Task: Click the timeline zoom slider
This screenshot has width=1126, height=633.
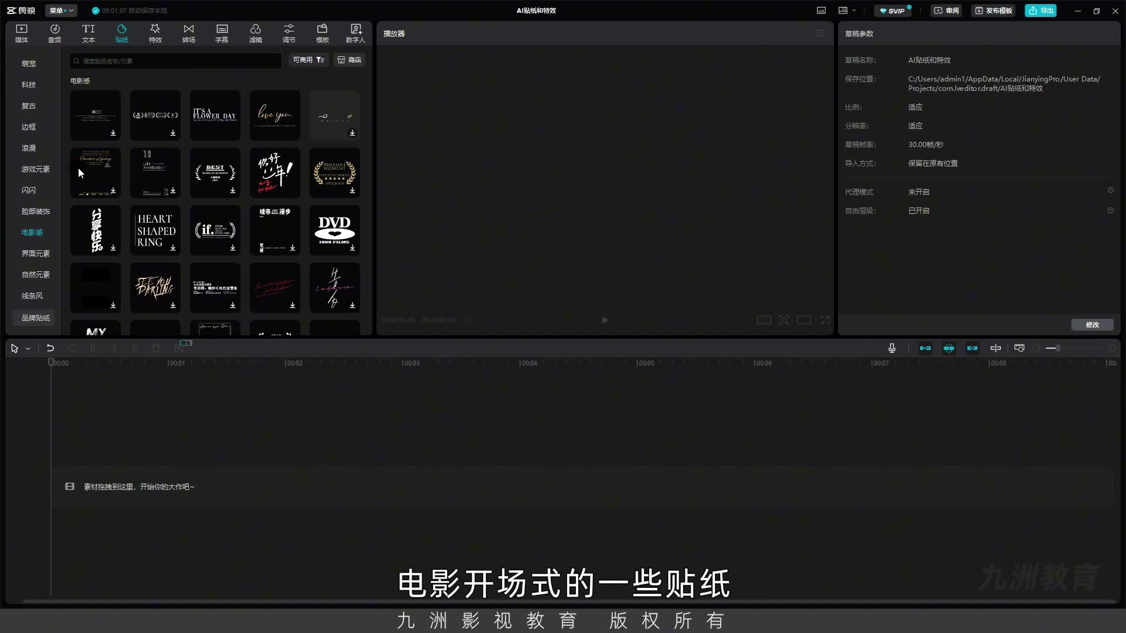Action: [1073, 348]
